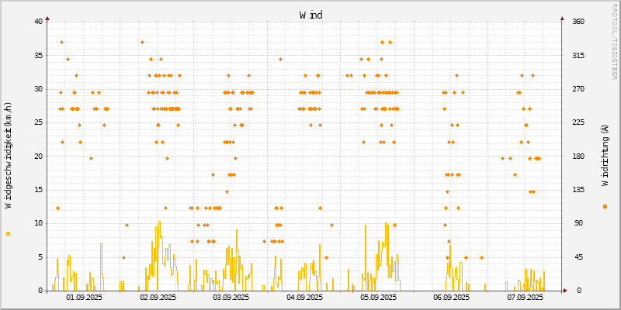Click the orange wind direction legend square

(605, 206)
